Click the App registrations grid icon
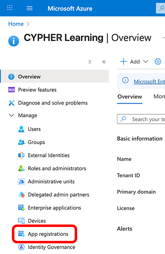 [21, 234]
